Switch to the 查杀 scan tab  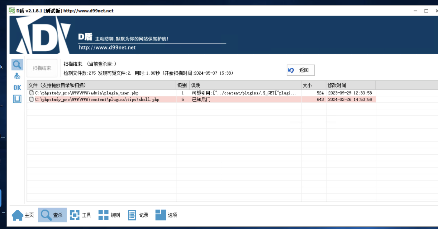click(x=52, y=215)
